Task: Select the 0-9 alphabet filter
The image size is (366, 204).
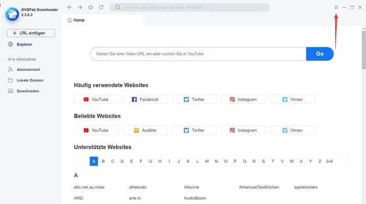Action: (329, 161)
